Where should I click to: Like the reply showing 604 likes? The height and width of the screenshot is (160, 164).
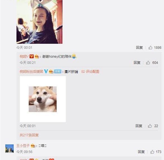(148, 63)
